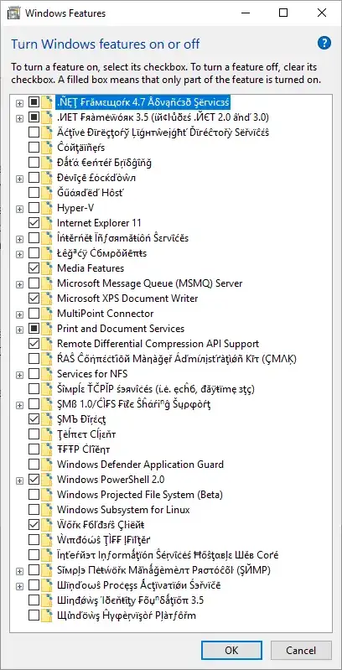Expand the Hyper-V tree node
The image size is (342, 670).
(19, 209)
